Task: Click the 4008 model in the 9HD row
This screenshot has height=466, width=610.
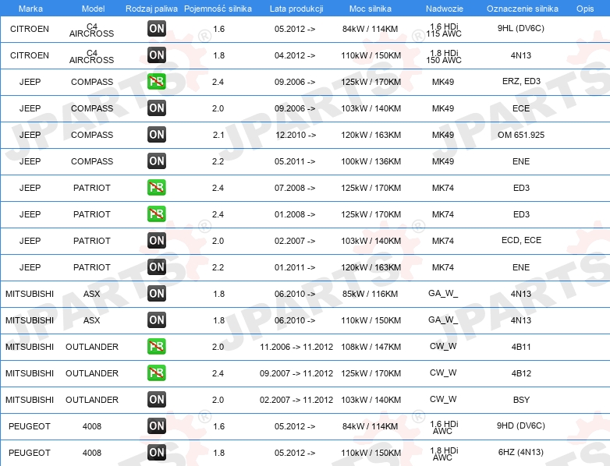Action: pos(92,426)
